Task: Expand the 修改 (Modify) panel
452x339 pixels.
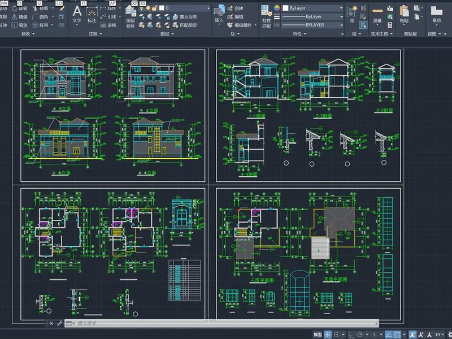Action: tap(28, 34)
